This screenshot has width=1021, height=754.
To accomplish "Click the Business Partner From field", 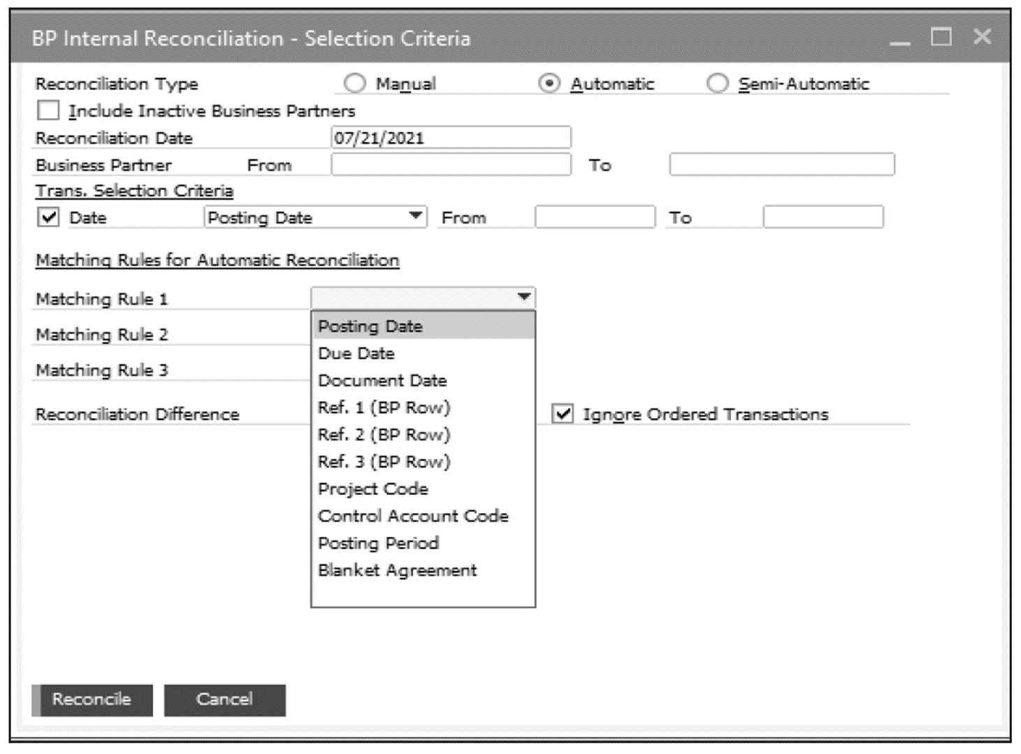I will (x=451, y=165).
